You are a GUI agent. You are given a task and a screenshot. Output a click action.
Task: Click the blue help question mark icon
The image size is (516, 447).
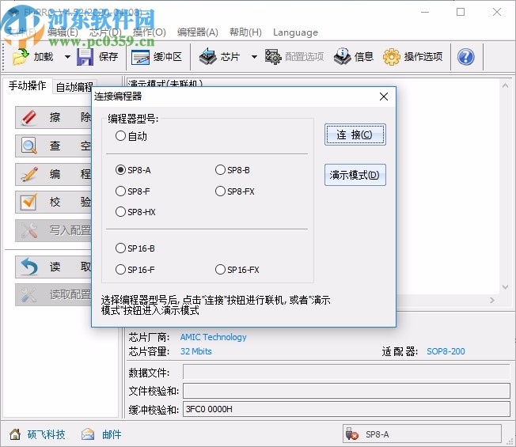[465, 57]
